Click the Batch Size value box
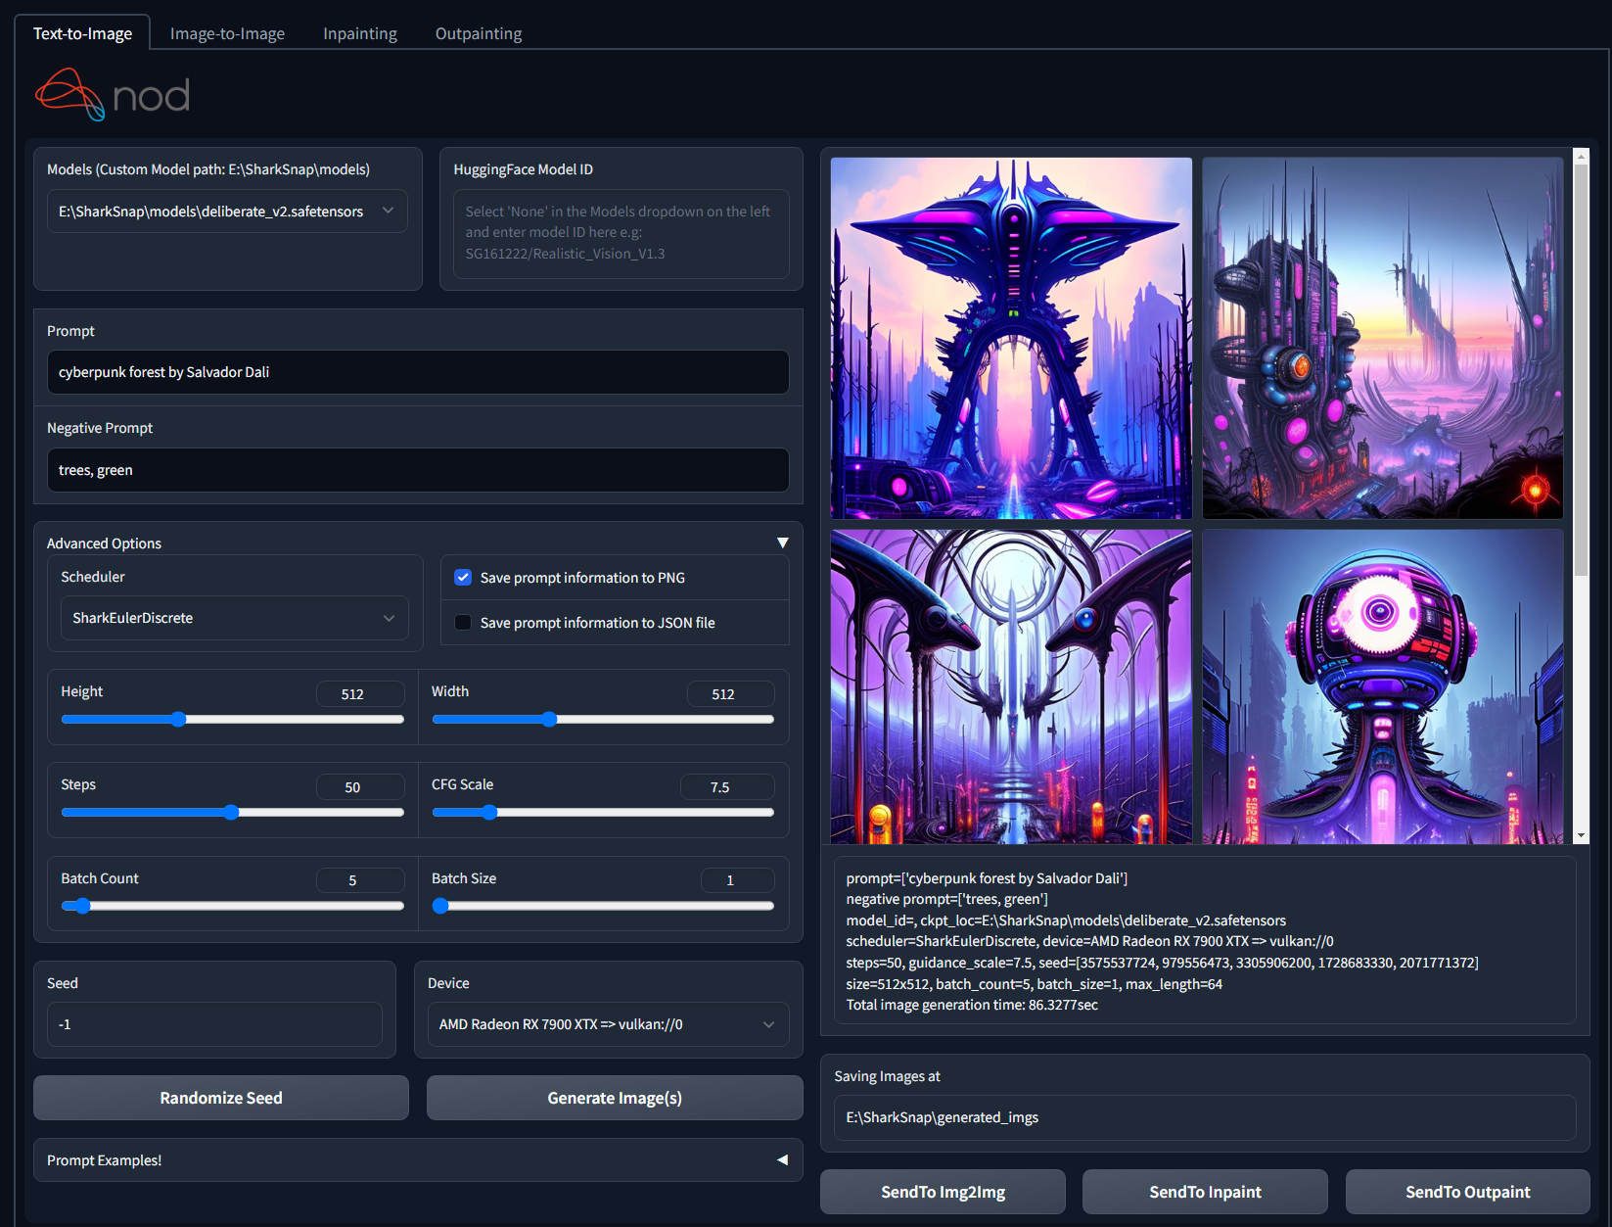The height and width of the screenshot is (1227, 1612). 738,880
